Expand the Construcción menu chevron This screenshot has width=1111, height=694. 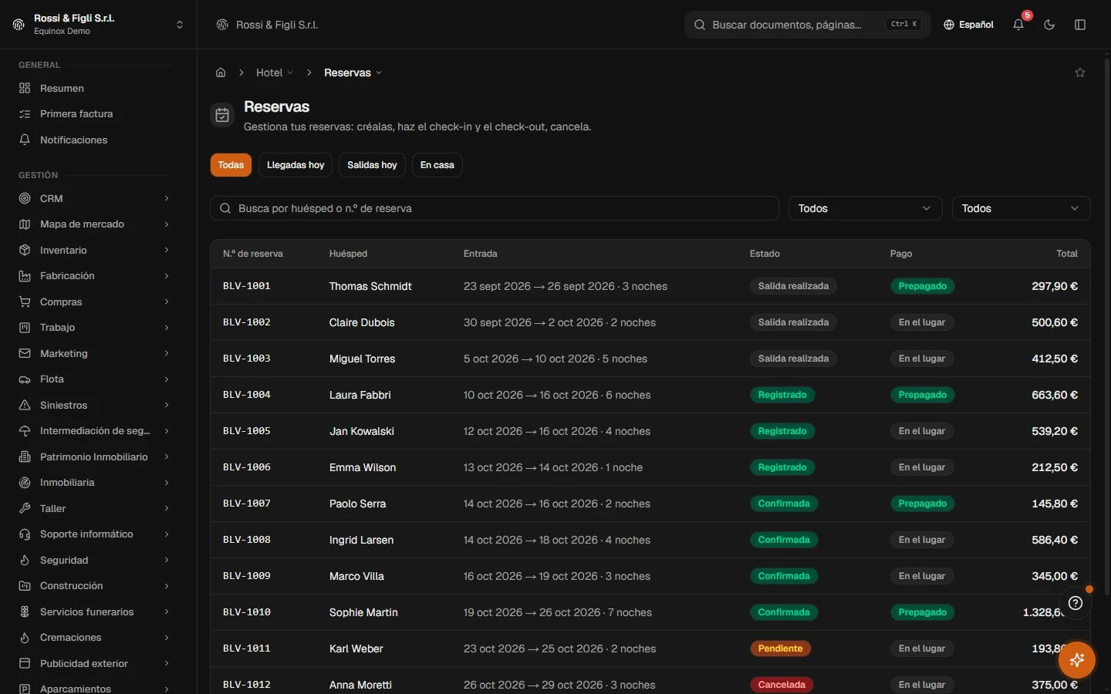(x=167, y=586)
